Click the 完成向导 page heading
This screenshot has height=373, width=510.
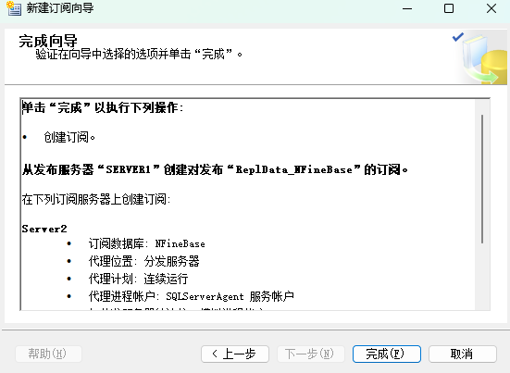click(48, 41)
